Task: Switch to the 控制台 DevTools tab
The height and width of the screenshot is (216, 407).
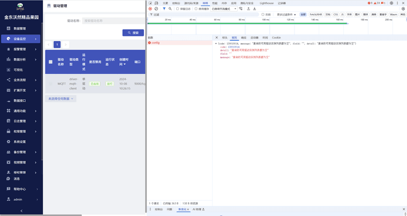Action: (176, 3)
